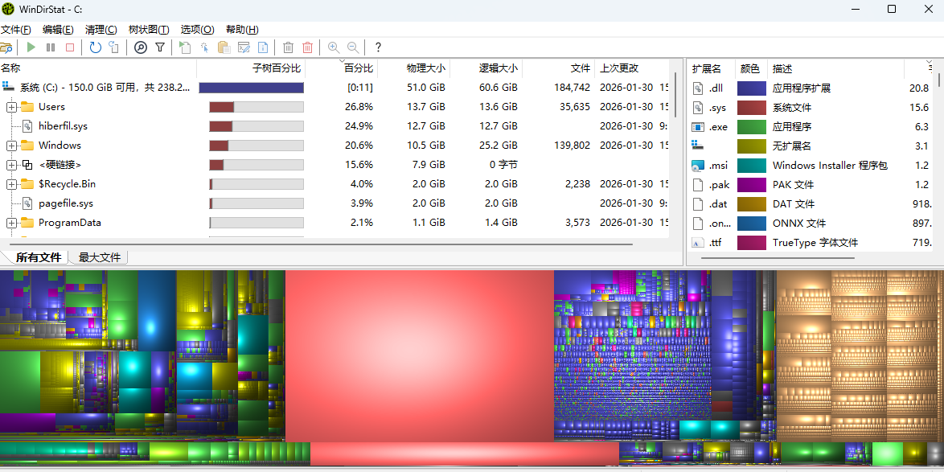Zoom into the treemap selection
This screenshot has width=944, height=472.
[333, 47]
